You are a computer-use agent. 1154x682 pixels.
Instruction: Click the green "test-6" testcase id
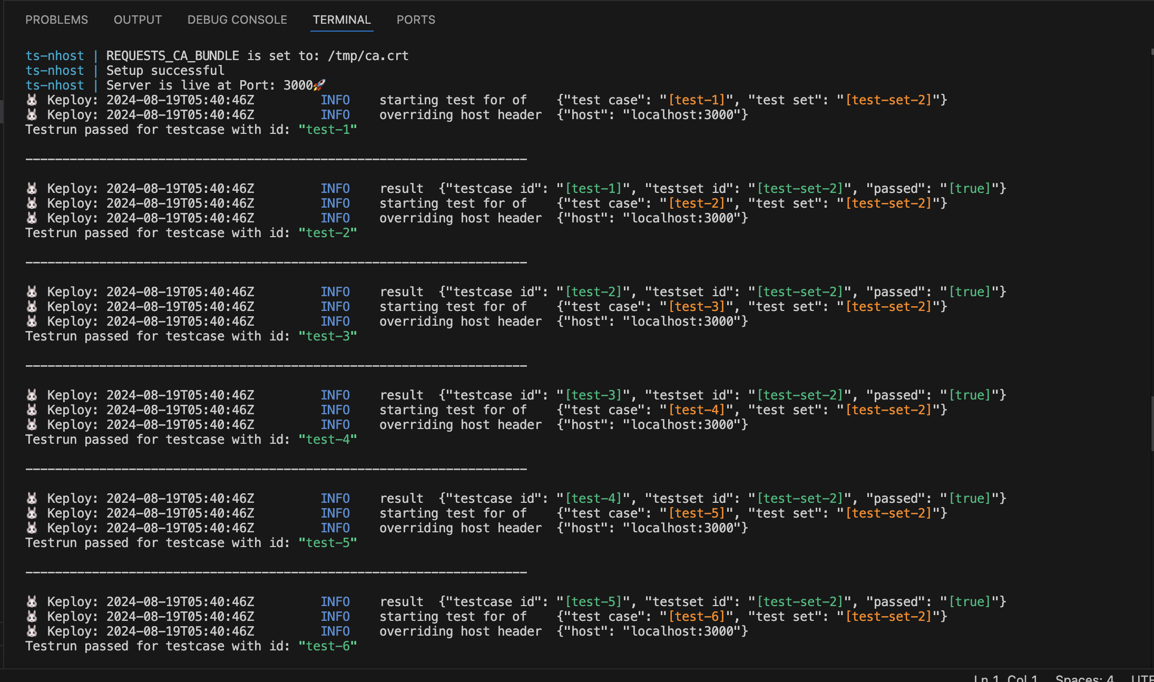click(328, 646)
